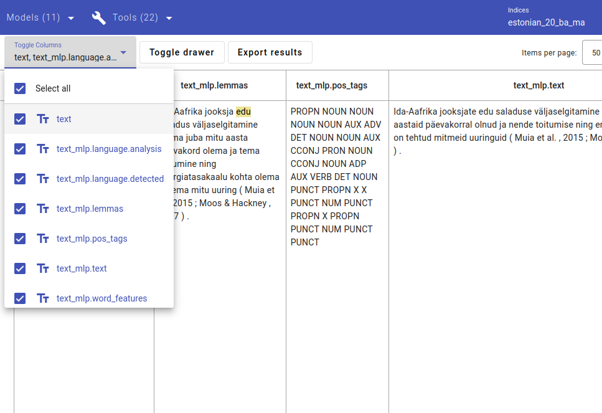
Task: Uncheck the text_mlp.language.analysis checkbox
Action: click(x=20, y=149)
